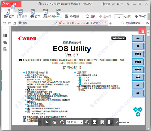This screenshot has height=131, width=151.
Task: Click the red floating convert icon
Action: [x=142, y=31]
